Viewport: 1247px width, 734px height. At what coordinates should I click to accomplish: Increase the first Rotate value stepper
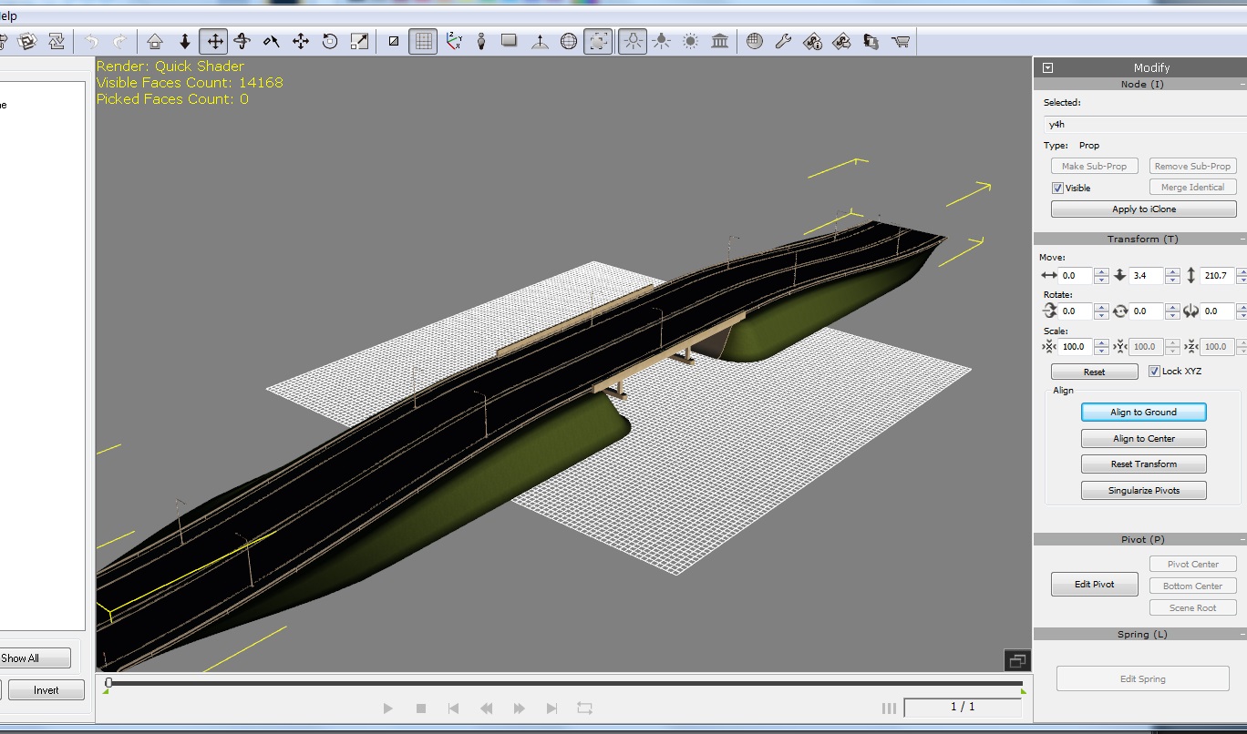click(x=1101, y=307)
